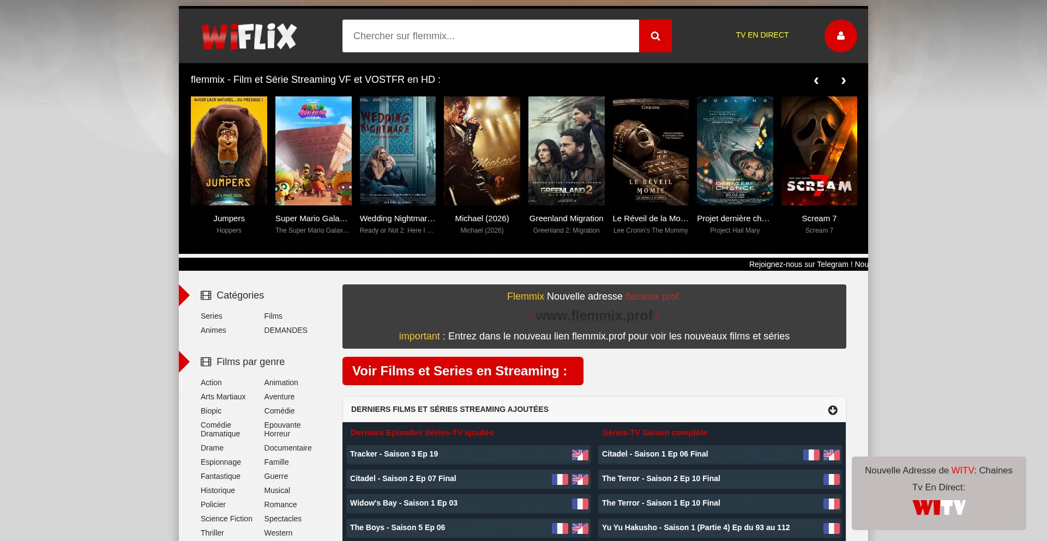
Task: Select the Documentaire genre
Action: click(x=288, y=448)
